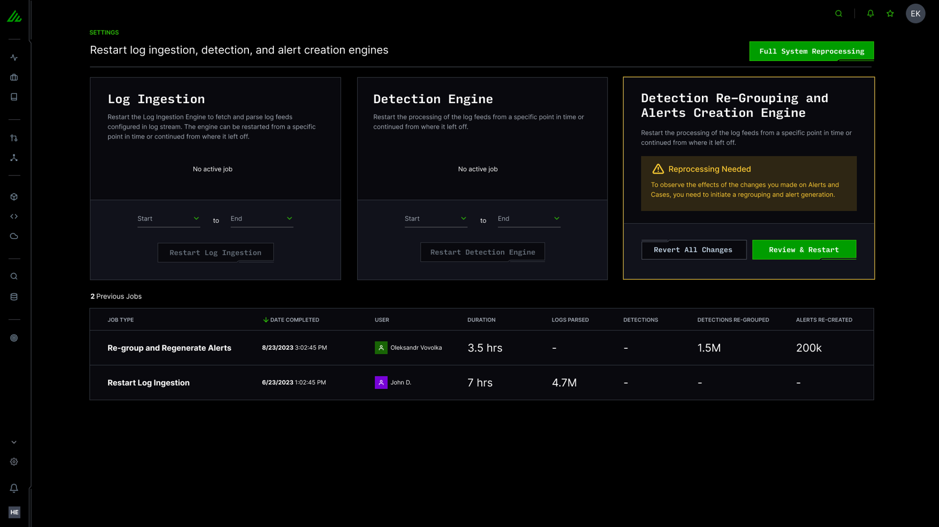Open the cube package sidebar icon
The image size is (939, 527).
14,197
